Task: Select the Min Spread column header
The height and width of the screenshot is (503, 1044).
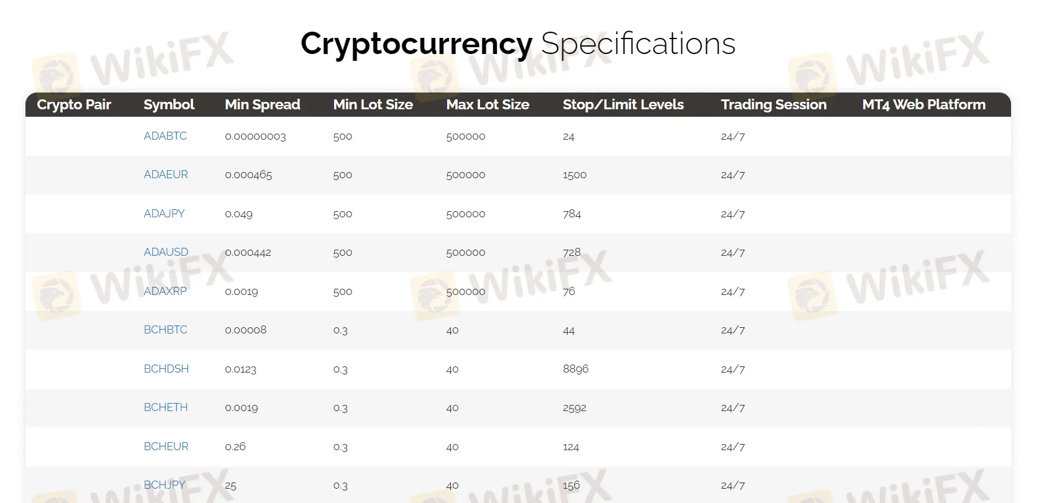Action: [x=262, y=104]
